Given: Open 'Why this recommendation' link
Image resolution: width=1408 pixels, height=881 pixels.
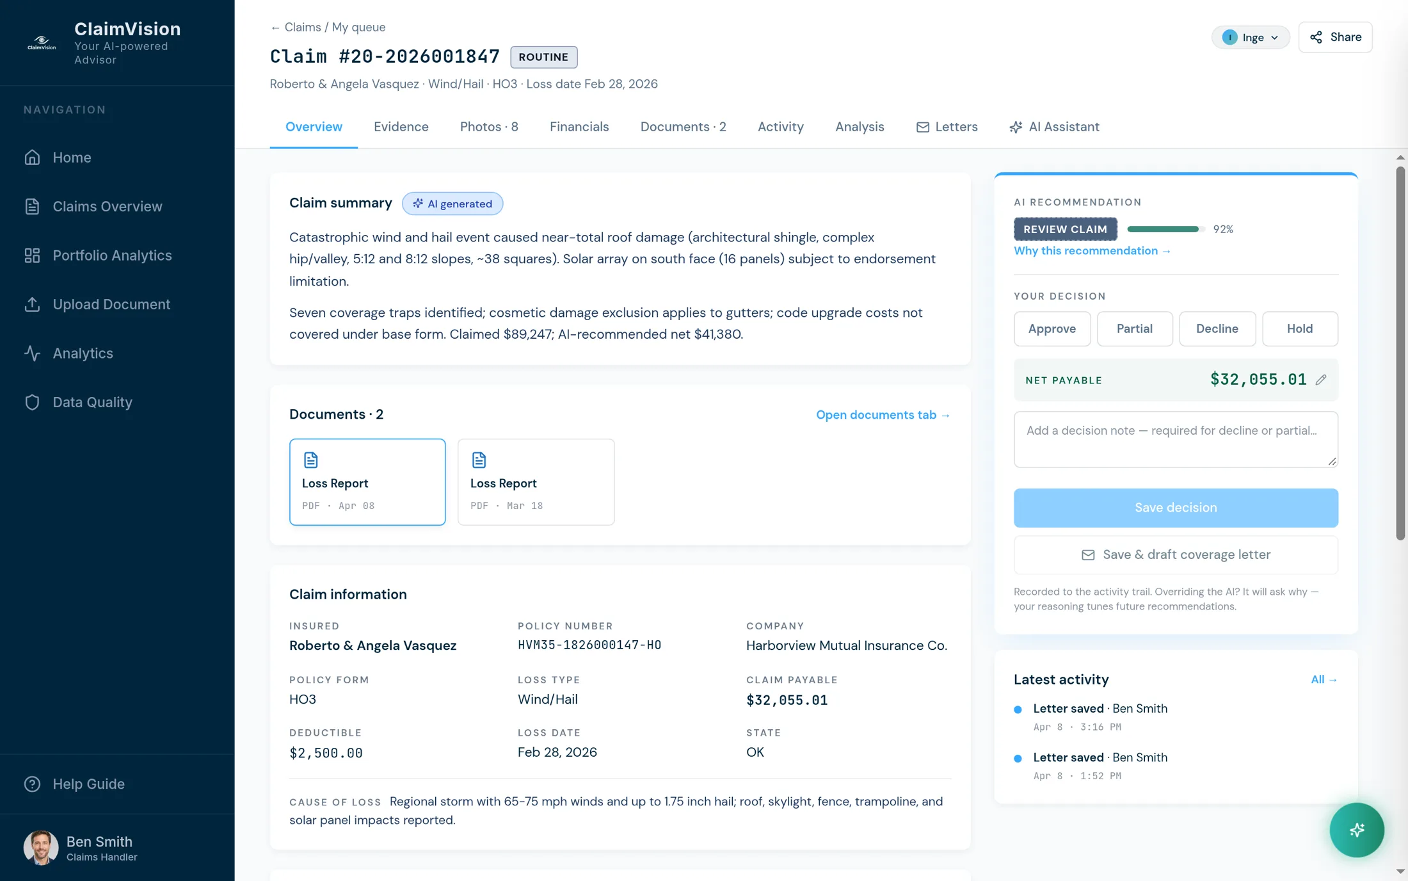Looking at the screenshot, I should coord(1092,251).
